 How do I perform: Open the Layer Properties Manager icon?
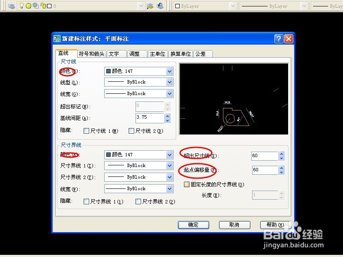click(x=12, y=6)
